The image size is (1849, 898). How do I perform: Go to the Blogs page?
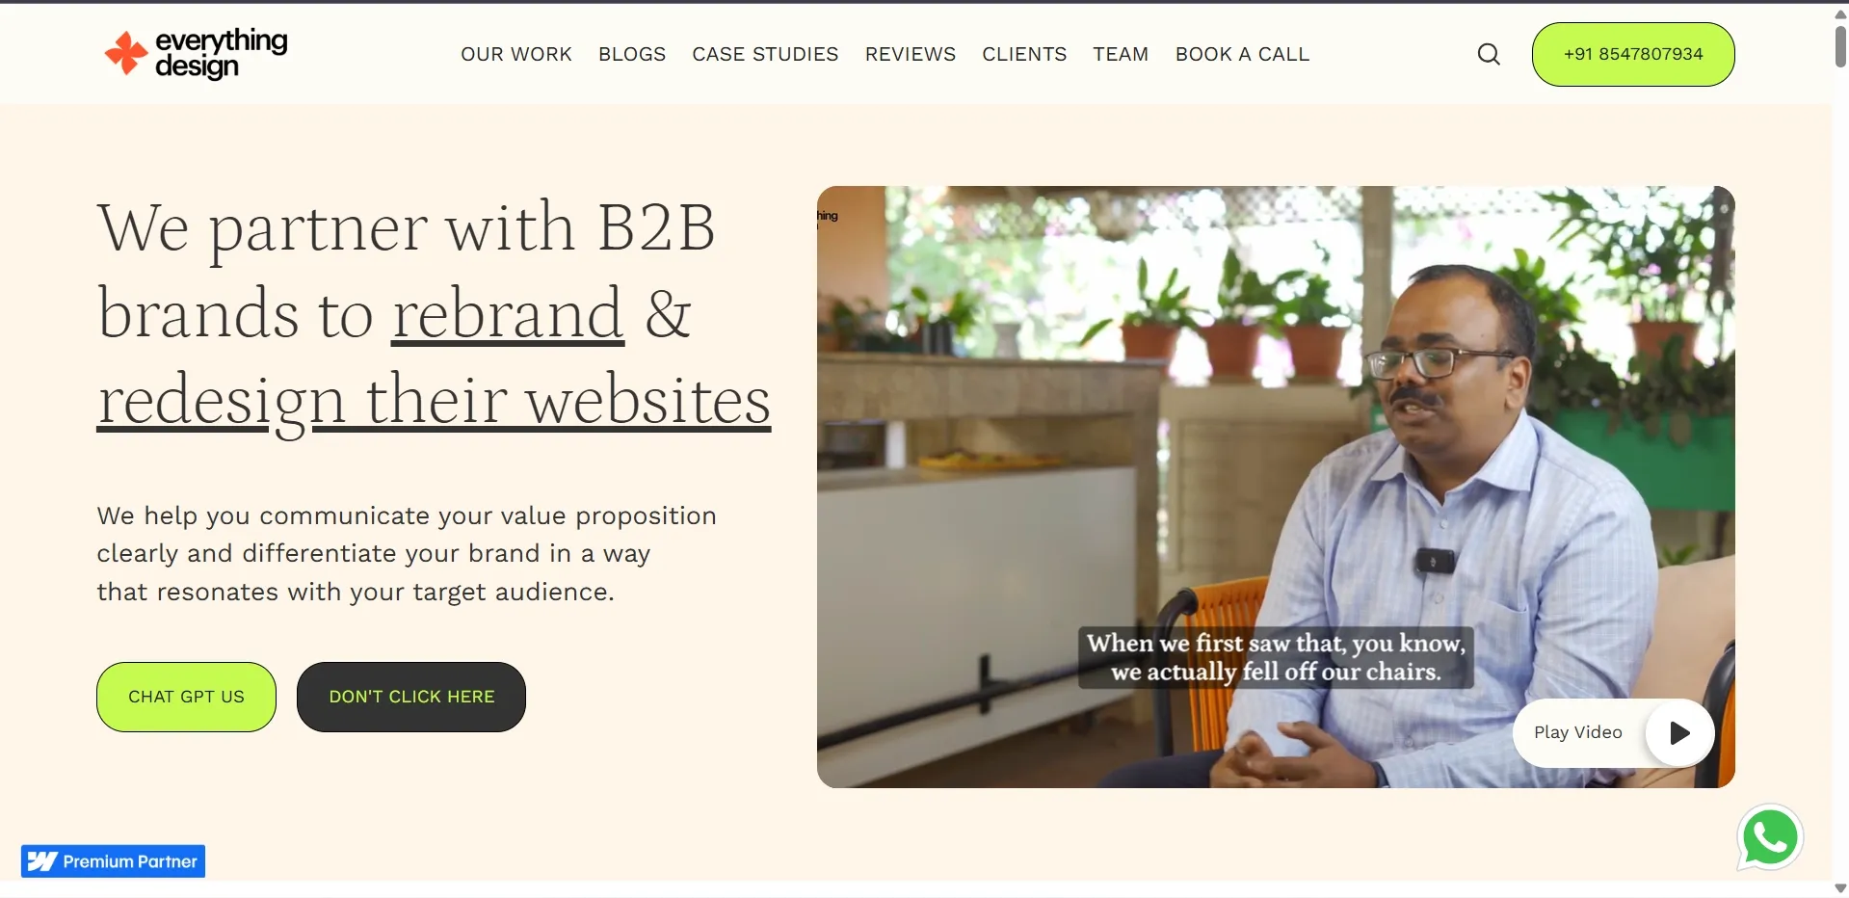coord(632,55)
